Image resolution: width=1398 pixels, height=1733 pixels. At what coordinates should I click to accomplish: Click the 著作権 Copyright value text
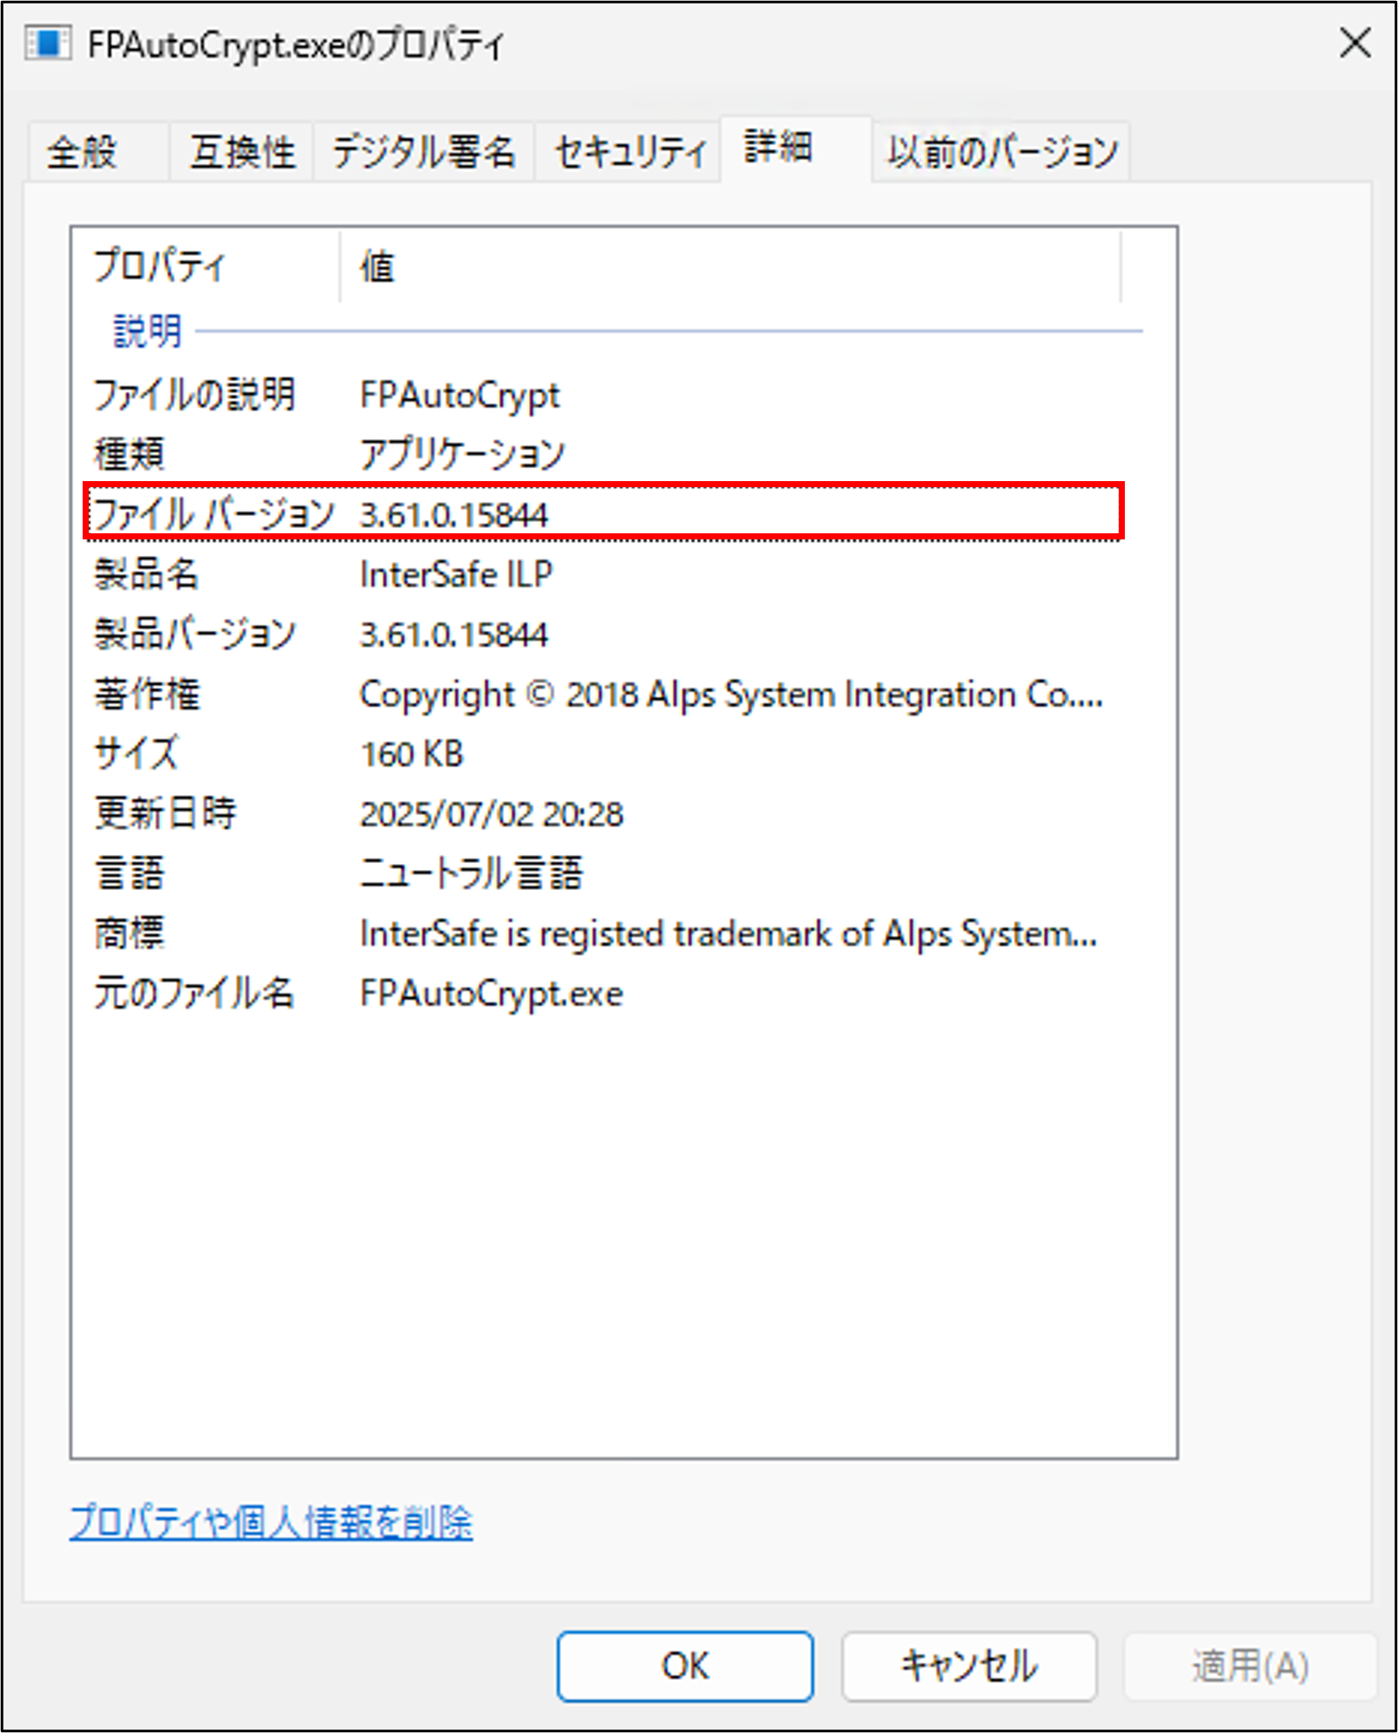(x=732, y=694)
